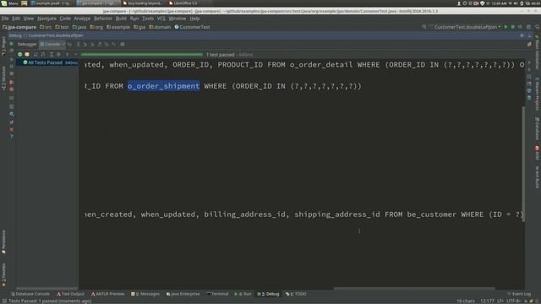The image size is (541, 304).
Task: Click pause program icon in left gutter
Action: (11, 66)
